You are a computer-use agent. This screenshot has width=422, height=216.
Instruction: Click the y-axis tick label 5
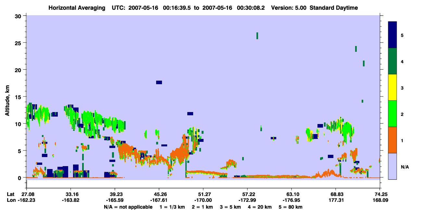click(x=20, y=151)
